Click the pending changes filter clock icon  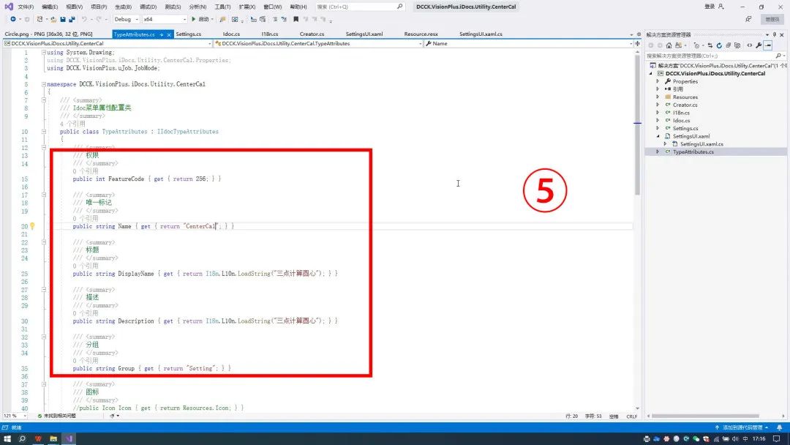(x=697, y=45)
